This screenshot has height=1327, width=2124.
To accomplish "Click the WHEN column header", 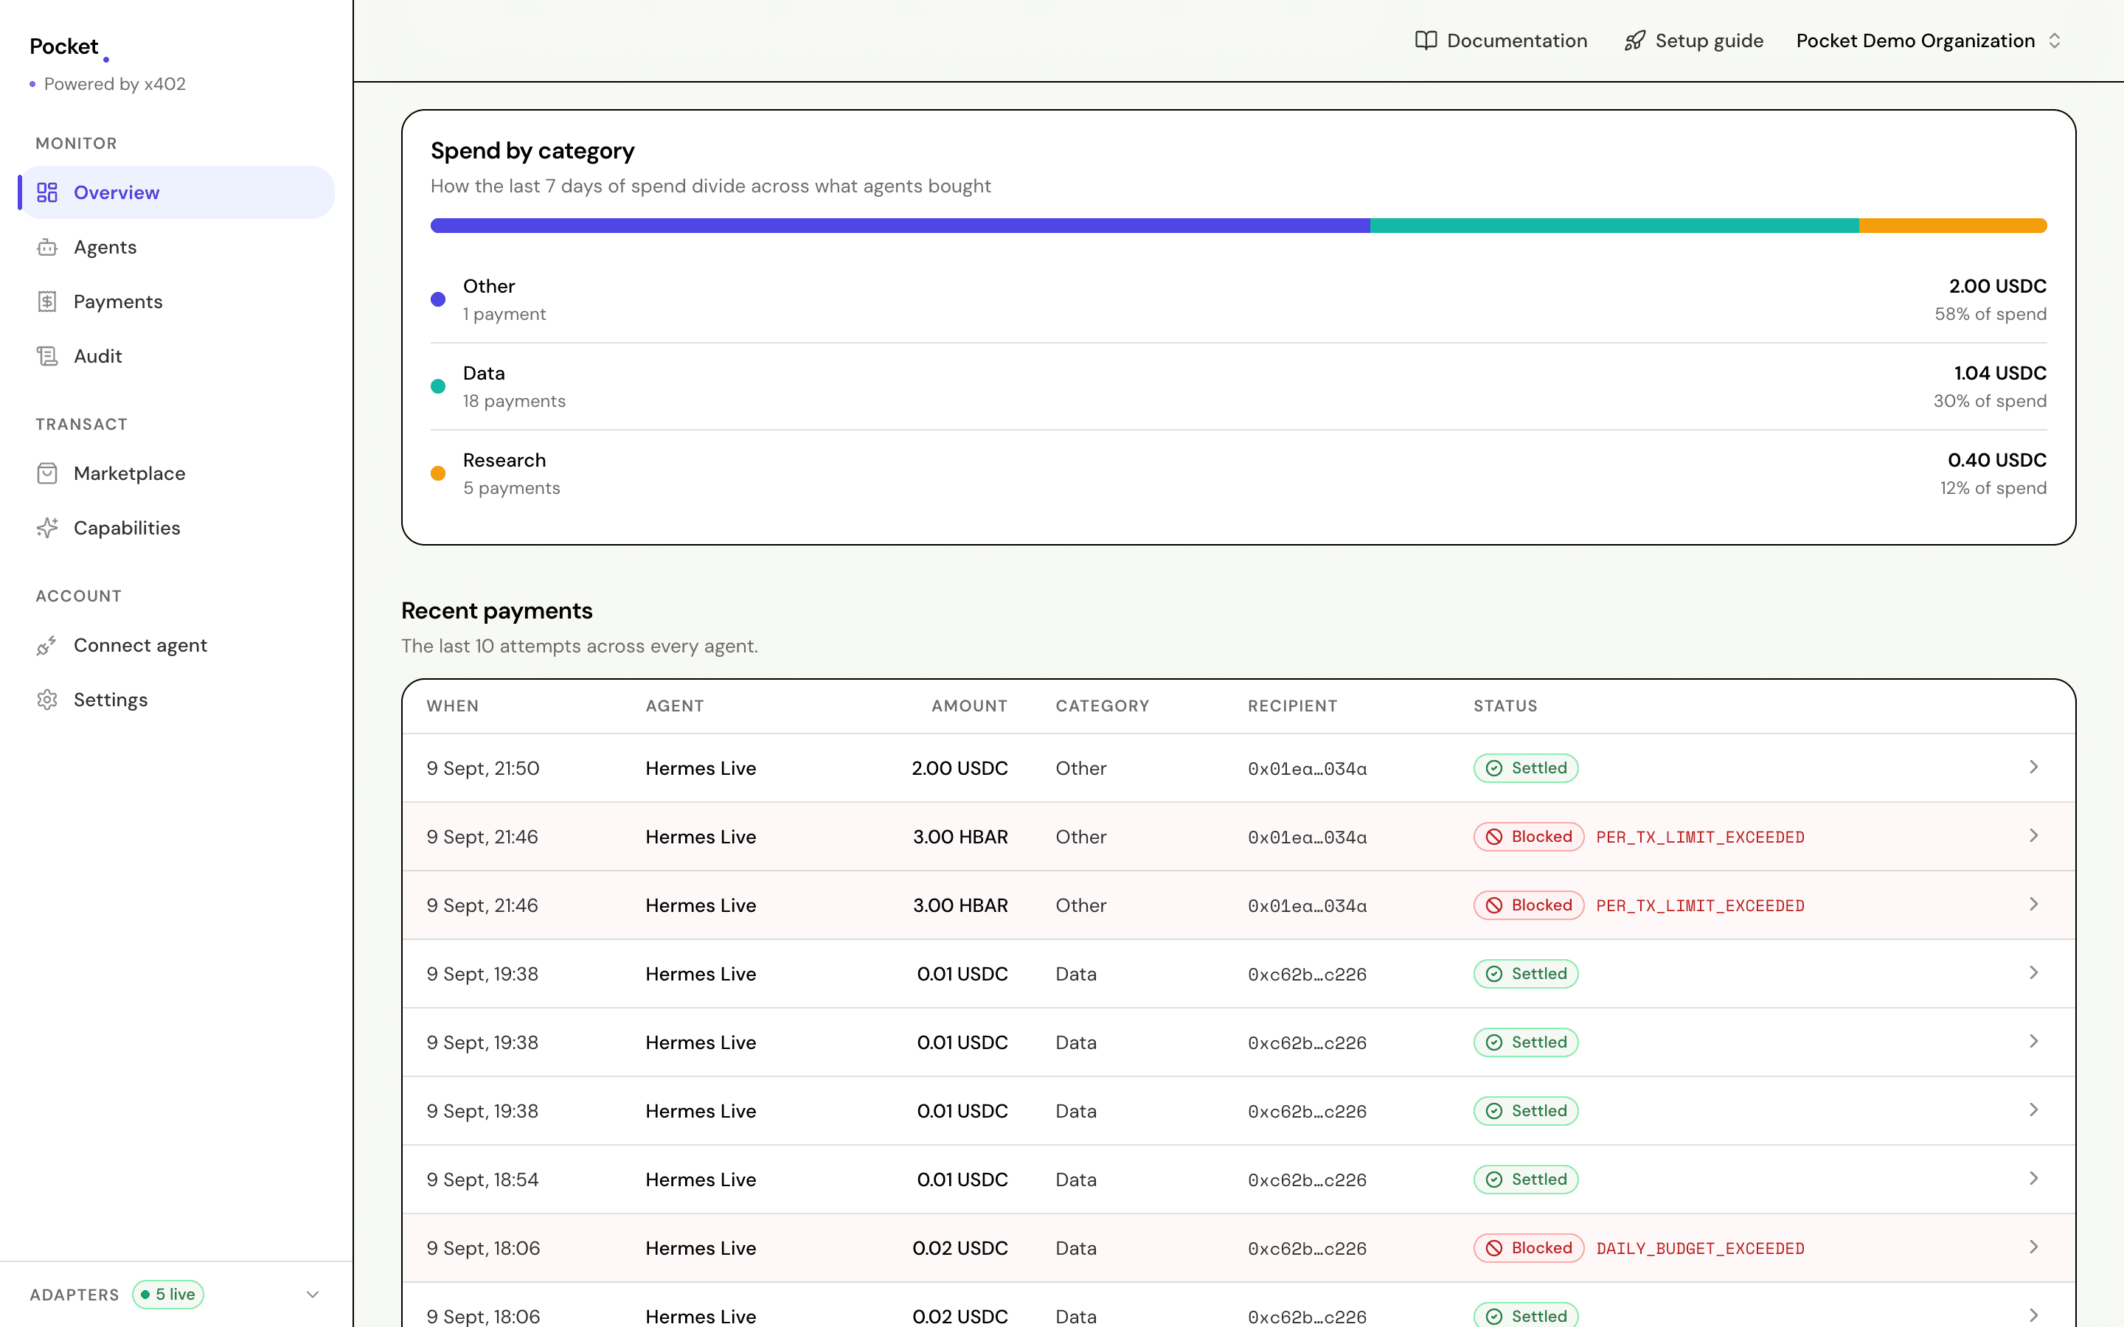I will (453, 706).
